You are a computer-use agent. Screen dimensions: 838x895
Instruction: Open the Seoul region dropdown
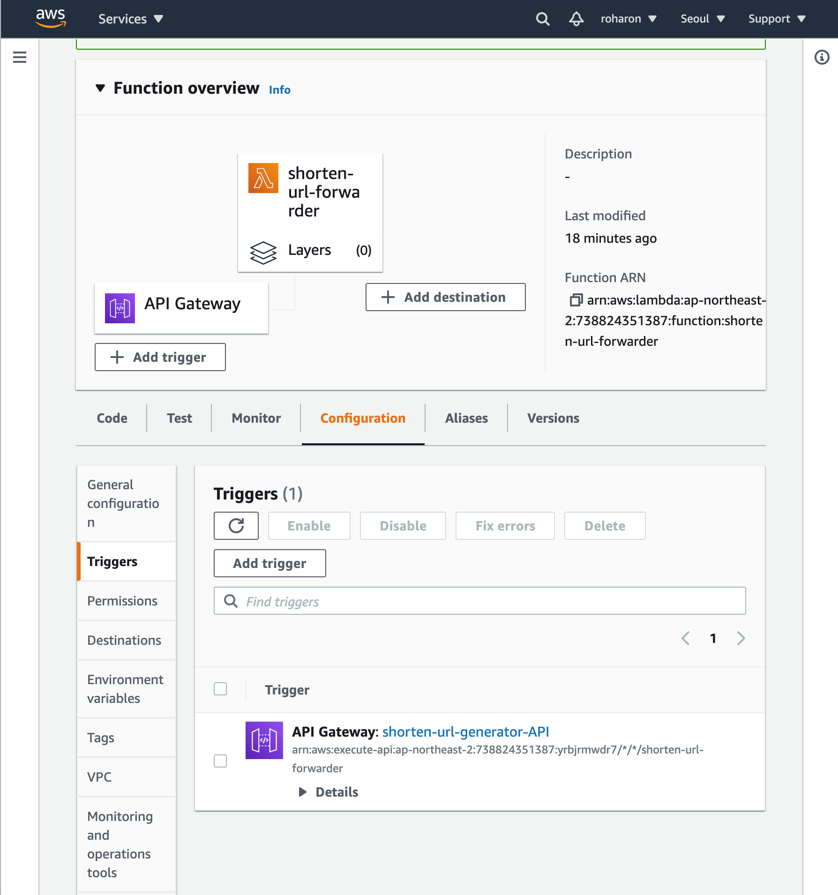(703, 19)
